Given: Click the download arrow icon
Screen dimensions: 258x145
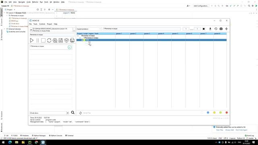Looking at the screenshot, I should pyautogui.click(x=210, y=29).
